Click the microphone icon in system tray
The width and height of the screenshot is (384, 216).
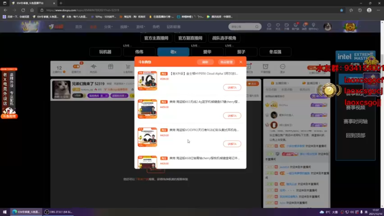click(361, 212)
